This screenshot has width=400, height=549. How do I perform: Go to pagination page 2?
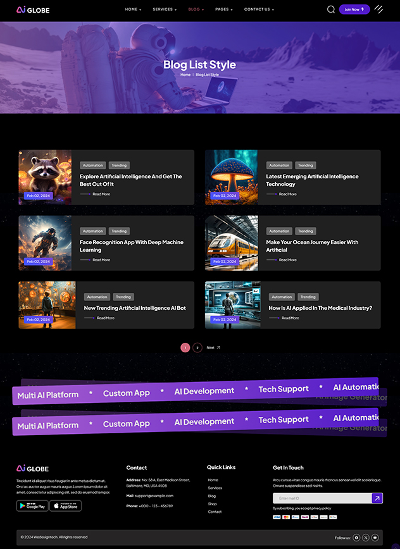(197, 347)
